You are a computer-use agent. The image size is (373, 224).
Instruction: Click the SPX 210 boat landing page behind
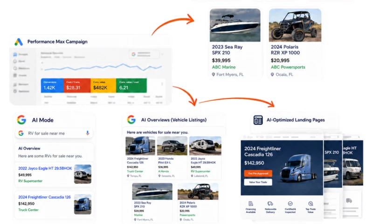(332, 164)
